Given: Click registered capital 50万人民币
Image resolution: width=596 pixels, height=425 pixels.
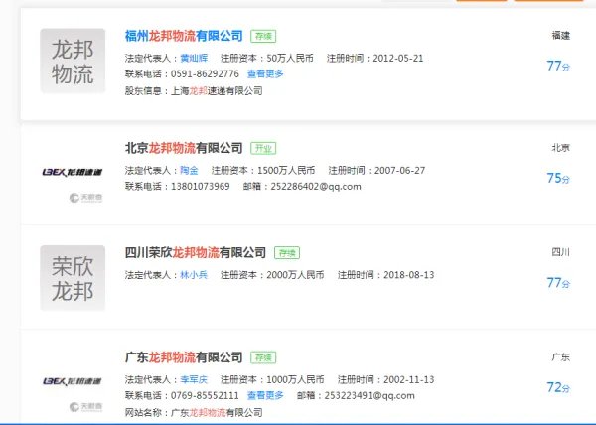Looking at the screenshot, I should click(x=290, y=59).
